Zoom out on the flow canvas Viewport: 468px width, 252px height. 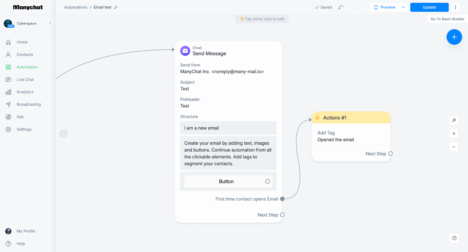click(x=454, y=147)
